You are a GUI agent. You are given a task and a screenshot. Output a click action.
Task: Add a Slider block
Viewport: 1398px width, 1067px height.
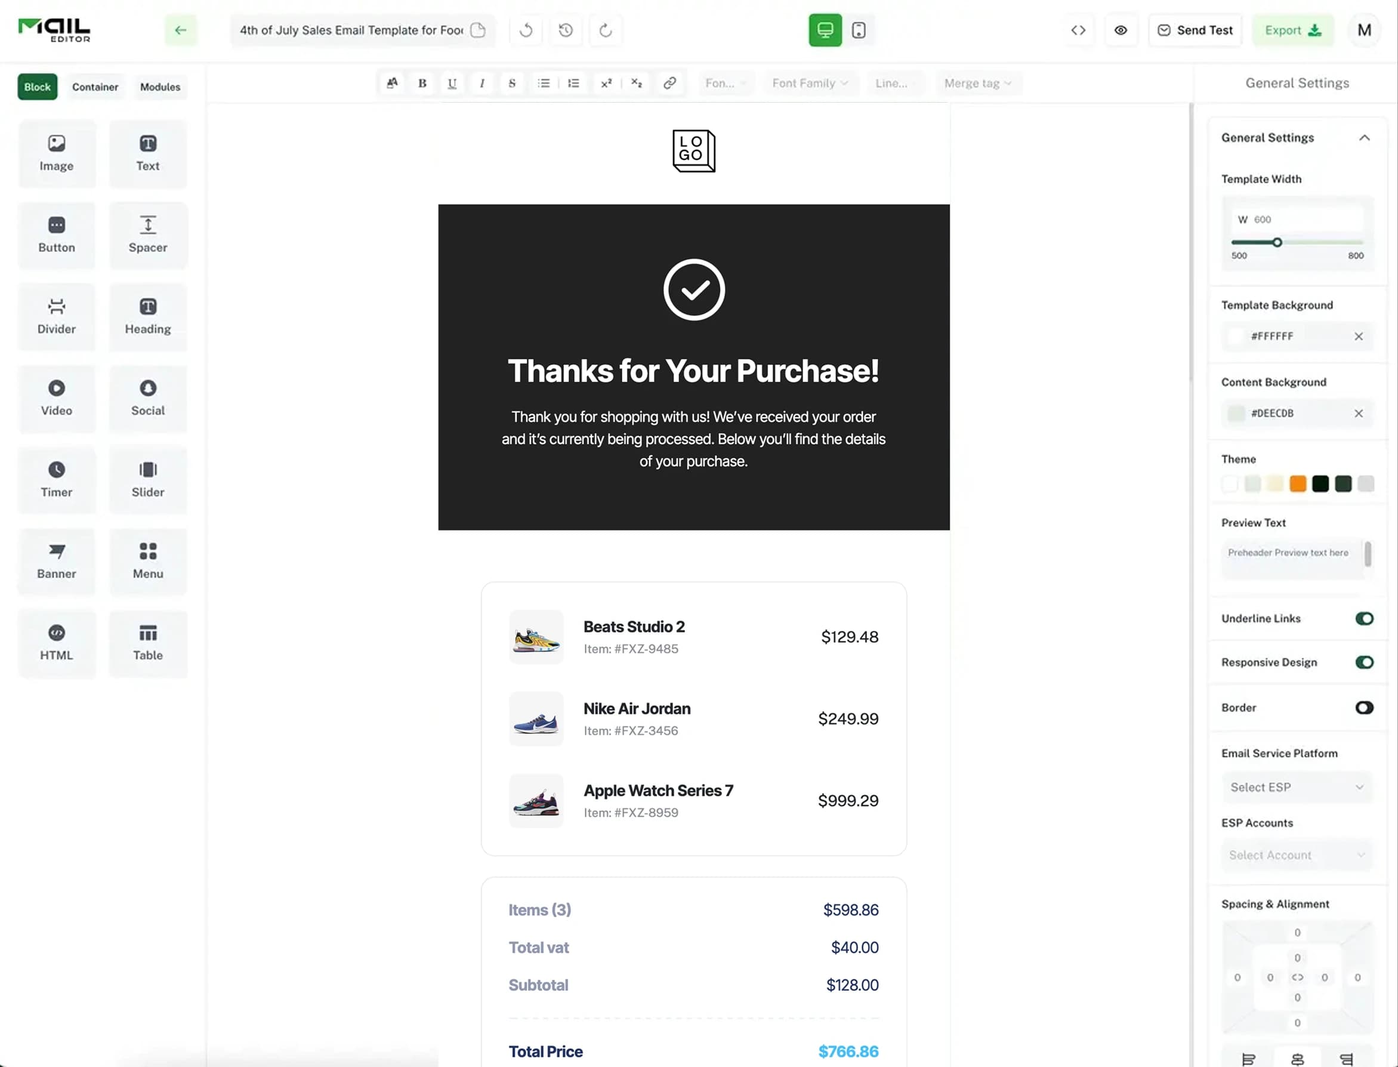tap(148, 480)
